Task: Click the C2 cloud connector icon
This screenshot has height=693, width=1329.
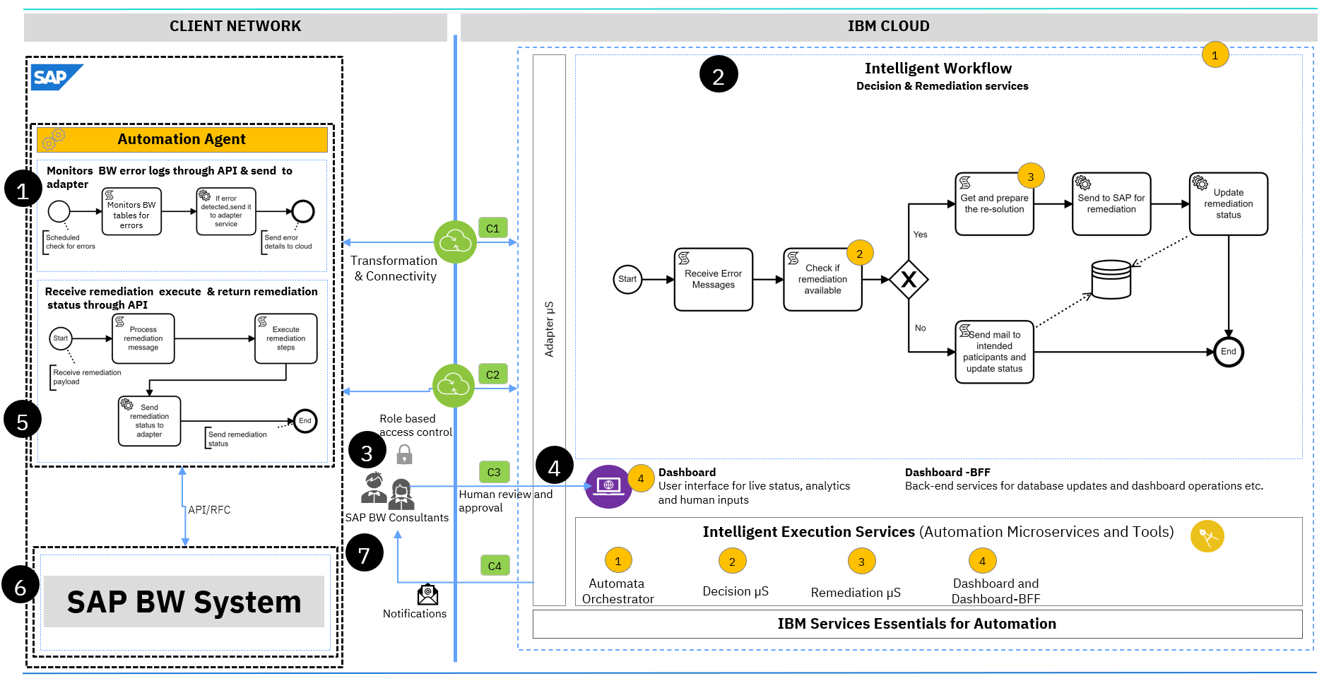Action: (x=454, y=386)
